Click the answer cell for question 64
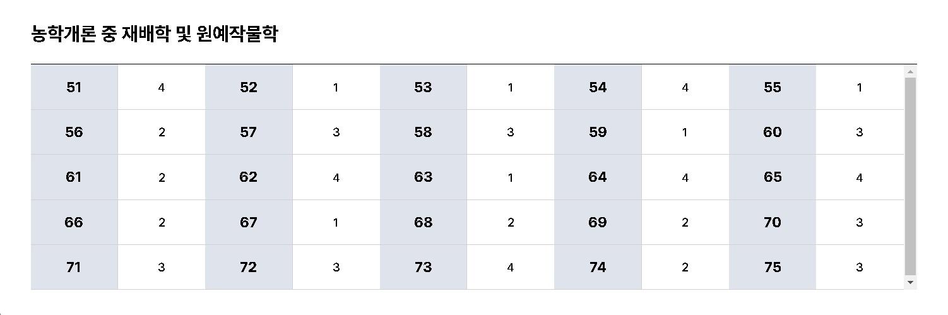The image size is (948, 315). tap(685, 177)
